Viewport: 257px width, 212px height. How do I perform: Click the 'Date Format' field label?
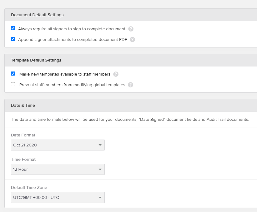point(23,135)
